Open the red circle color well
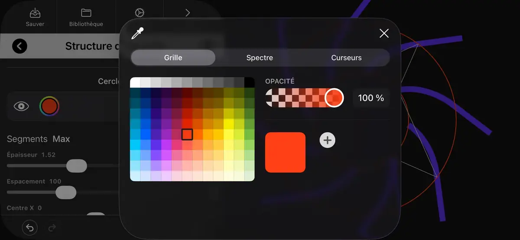Screen dimensions: 520x240 pyautogui.click(x=49, y=106)
